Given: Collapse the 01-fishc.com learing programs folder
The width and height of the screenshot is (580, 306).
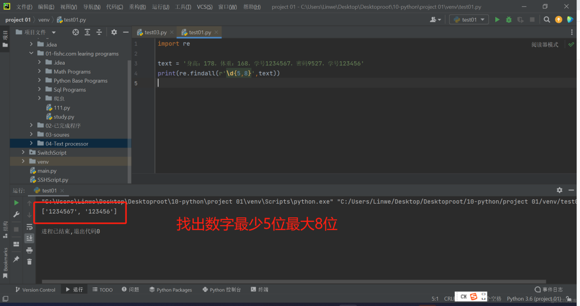Looking at the screenshot, I should point(31,53).
